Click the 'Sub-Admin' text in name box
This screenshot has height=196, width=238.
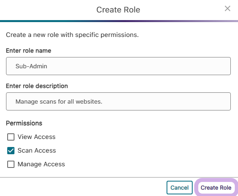31,66
